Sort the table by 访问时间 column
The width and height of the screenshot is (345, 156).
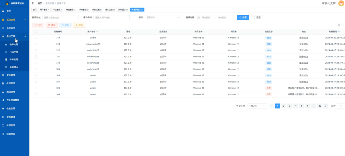(x=339, y=32)
